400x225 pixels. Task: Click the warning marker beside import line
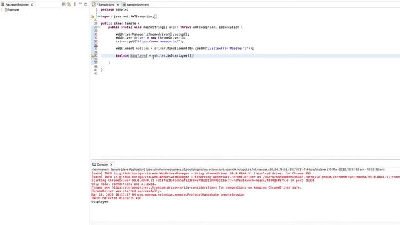click(92, 17)
